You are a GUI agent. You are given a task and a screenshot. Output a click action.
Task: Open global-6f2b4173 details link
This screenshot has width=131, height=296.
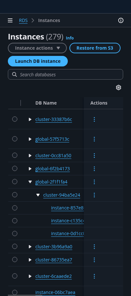(52, 169)
